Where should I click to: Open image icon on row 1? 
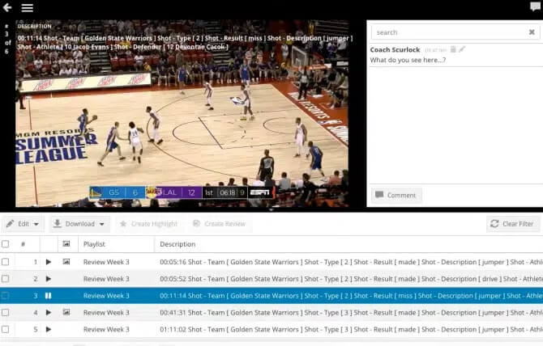tap(66, 262)
